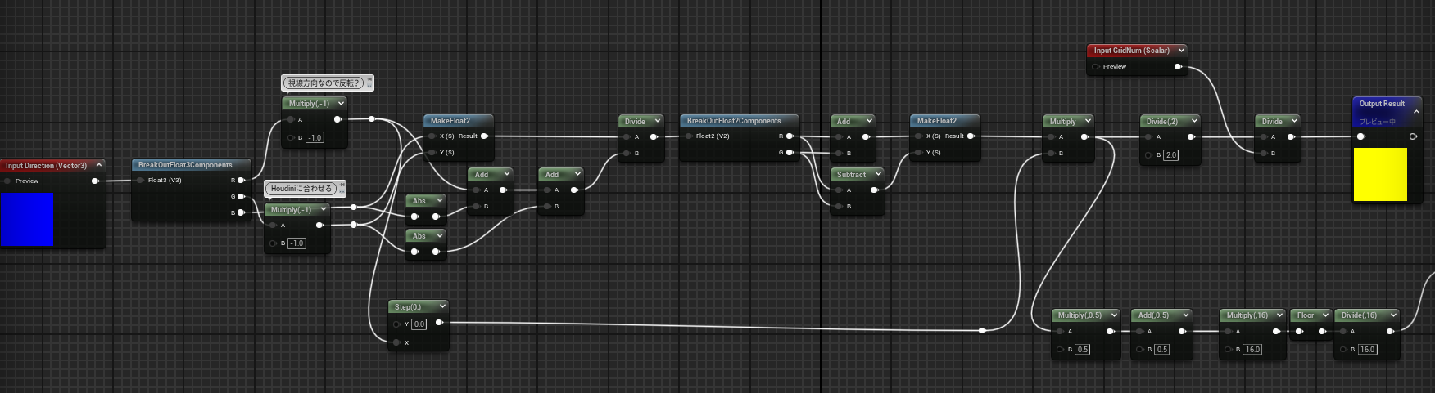Click the output pin of the Subtract node
Screen dimensions: 1435x393
[x=874, y=190]
